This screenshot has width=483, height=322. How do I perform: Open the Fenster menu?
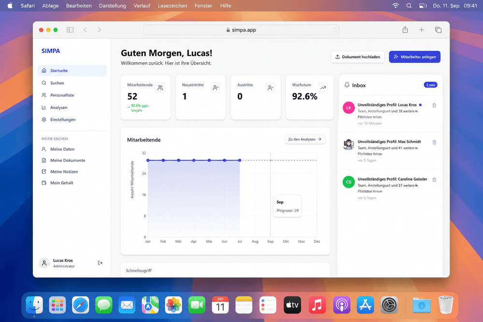(x=203, y=5)
